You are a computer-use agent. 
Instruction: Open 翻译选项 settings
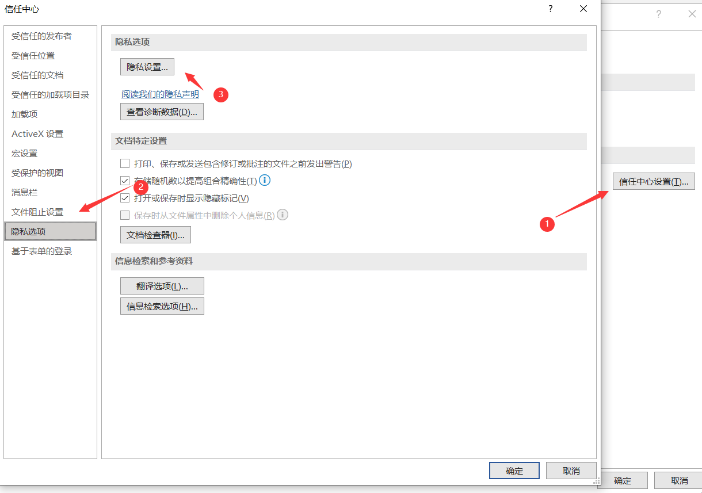tap(162, 285)
